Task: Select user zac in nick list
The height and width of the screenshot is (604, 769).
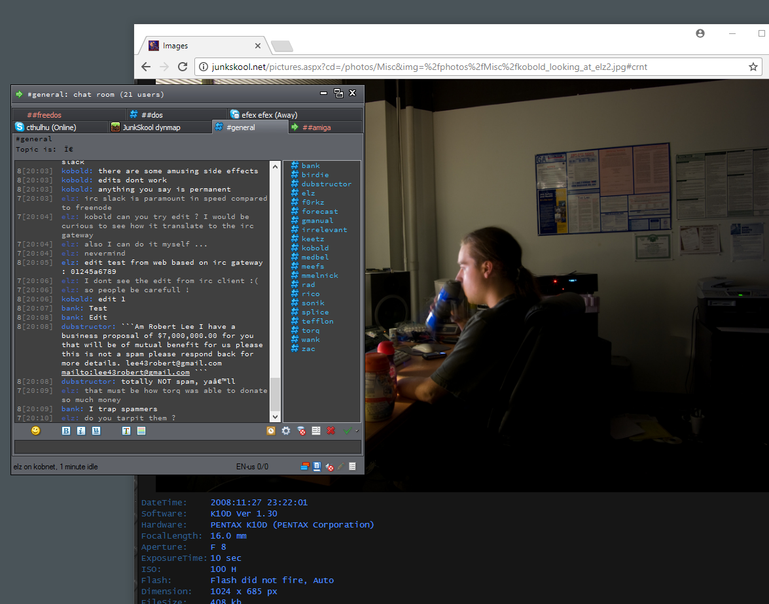Action: (308, 349)
